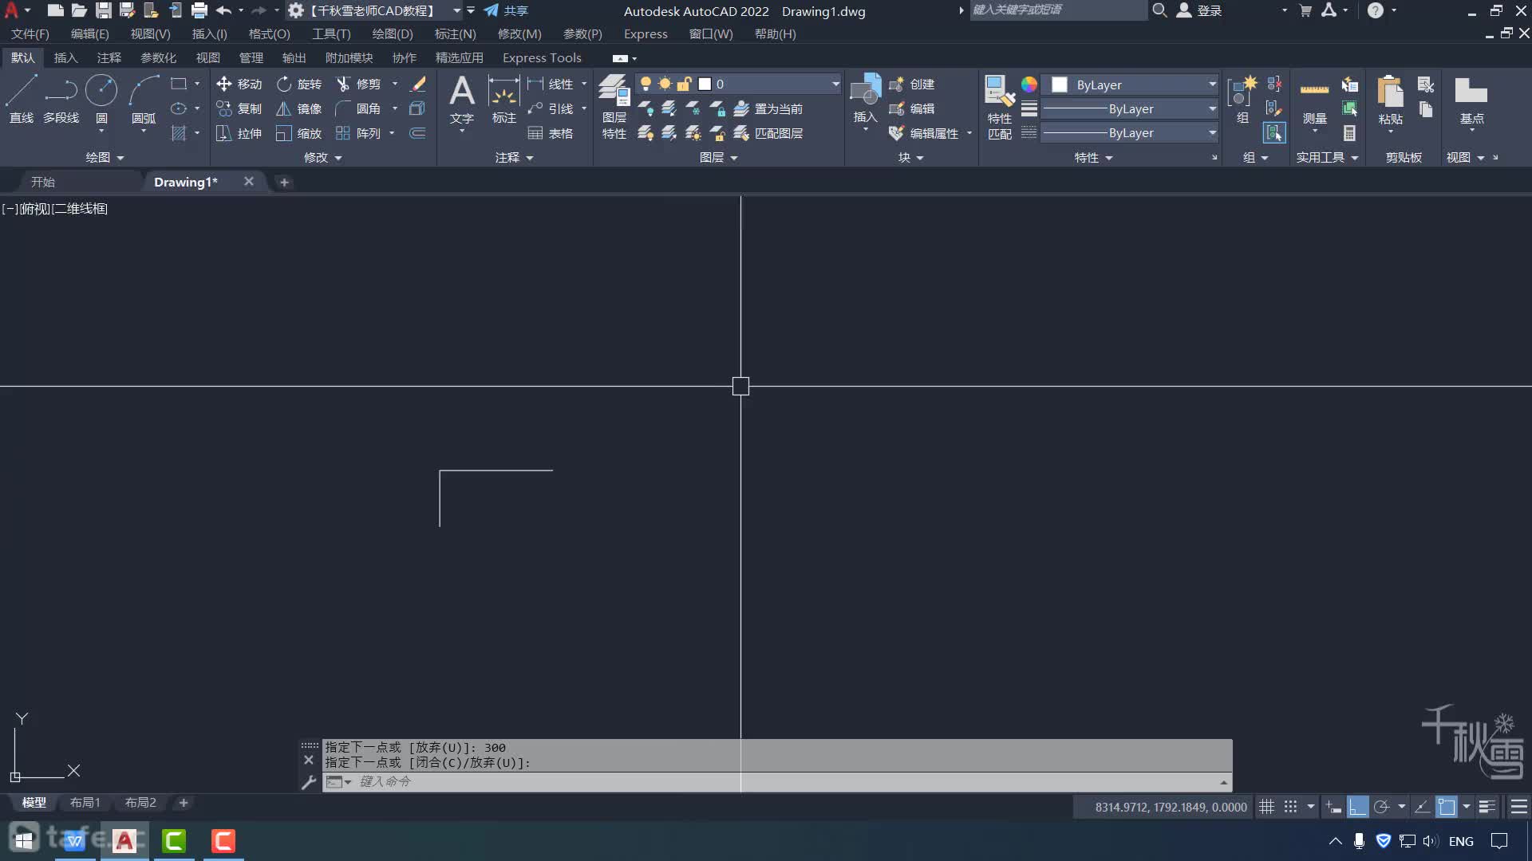
Task: Open the 绘图(D) menu
Action: coord(393,34)
